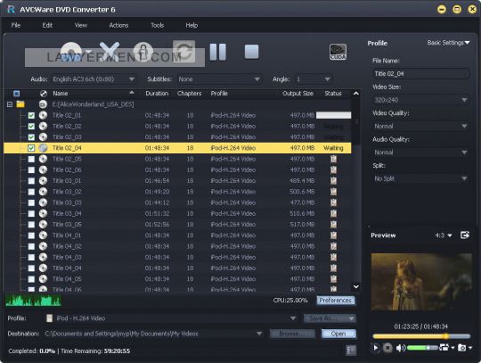Uncheck Title 02_02
481x363 pixels.
[x=31, y=127]
